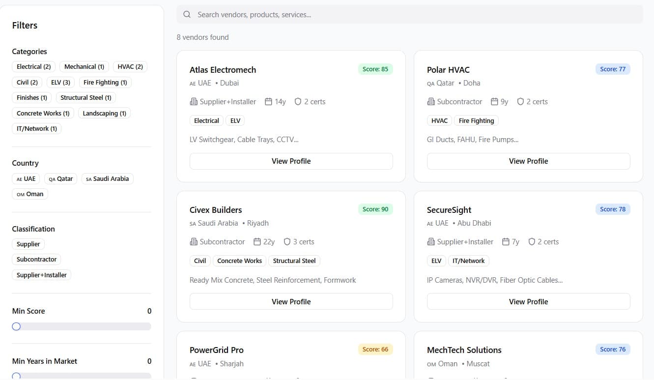Viewport: 654px width, 380px height.
Task: Click the Score: 85 badge
Action: click(x=375, y=69)
